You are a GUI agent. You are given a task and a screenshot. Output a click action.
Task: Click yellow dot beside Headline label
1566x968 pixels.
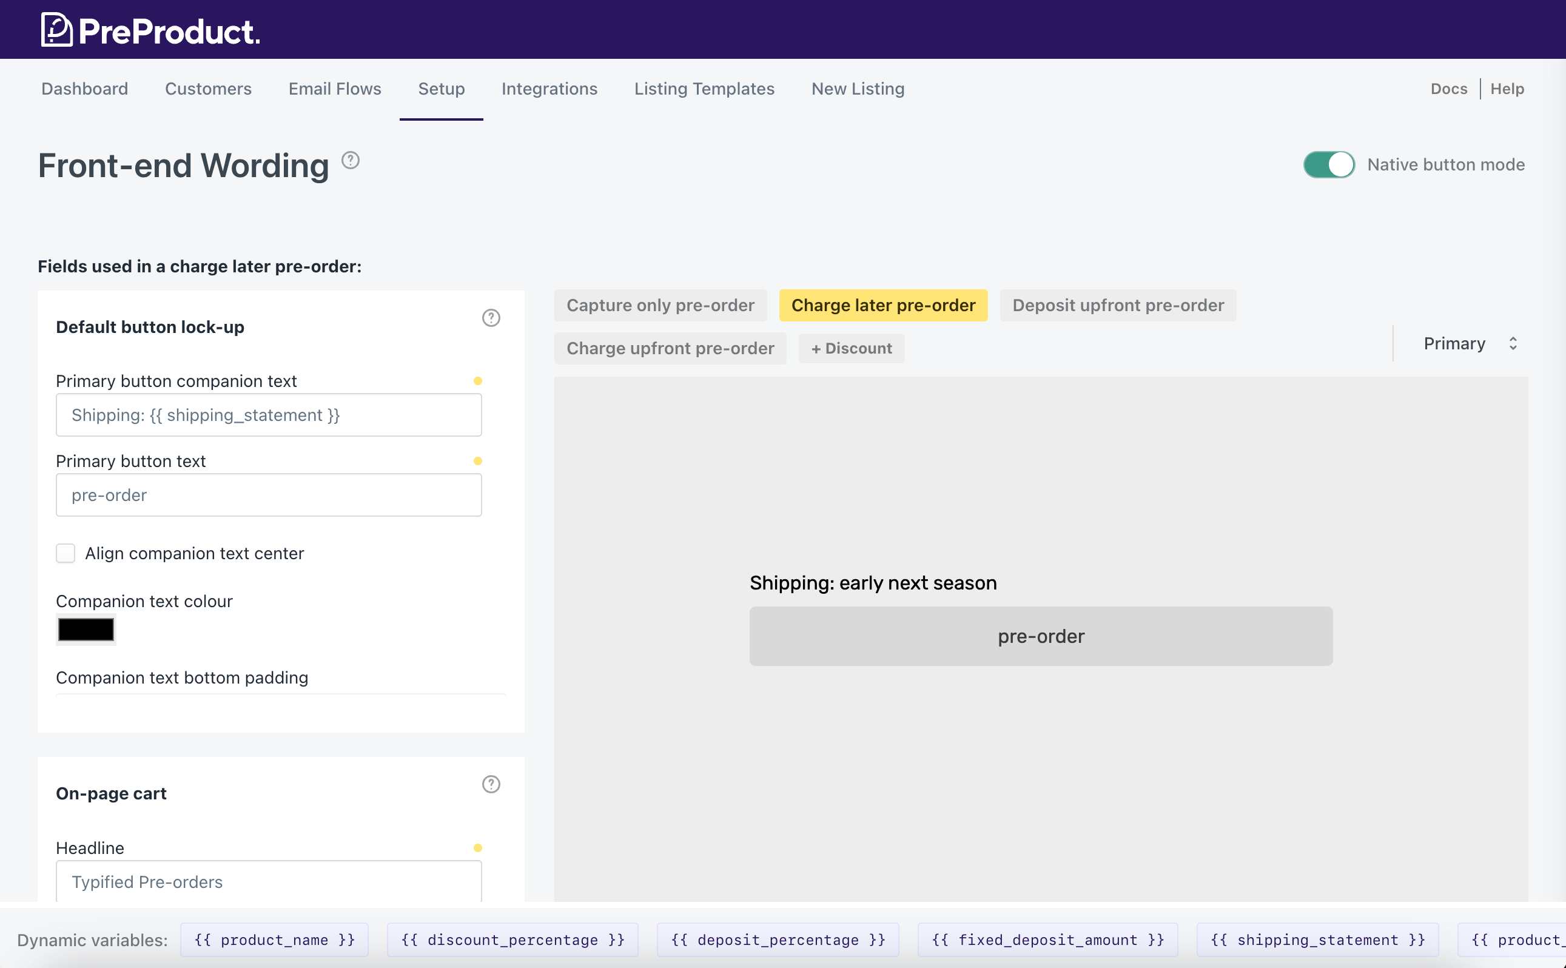click(477, 848)
